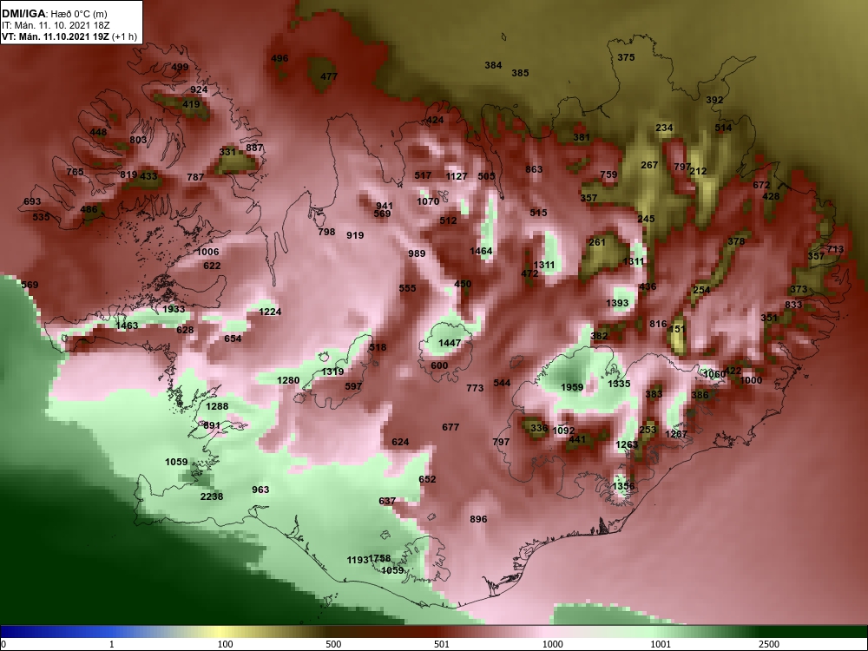Click the legend label '1001'

(661, 644)
